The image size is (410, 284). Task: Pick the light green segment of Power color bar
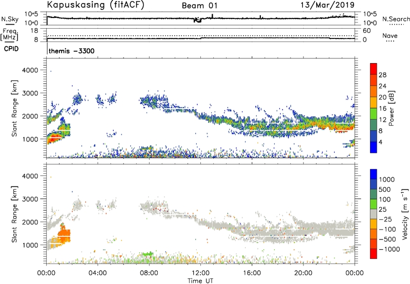[x=374, y=114]
